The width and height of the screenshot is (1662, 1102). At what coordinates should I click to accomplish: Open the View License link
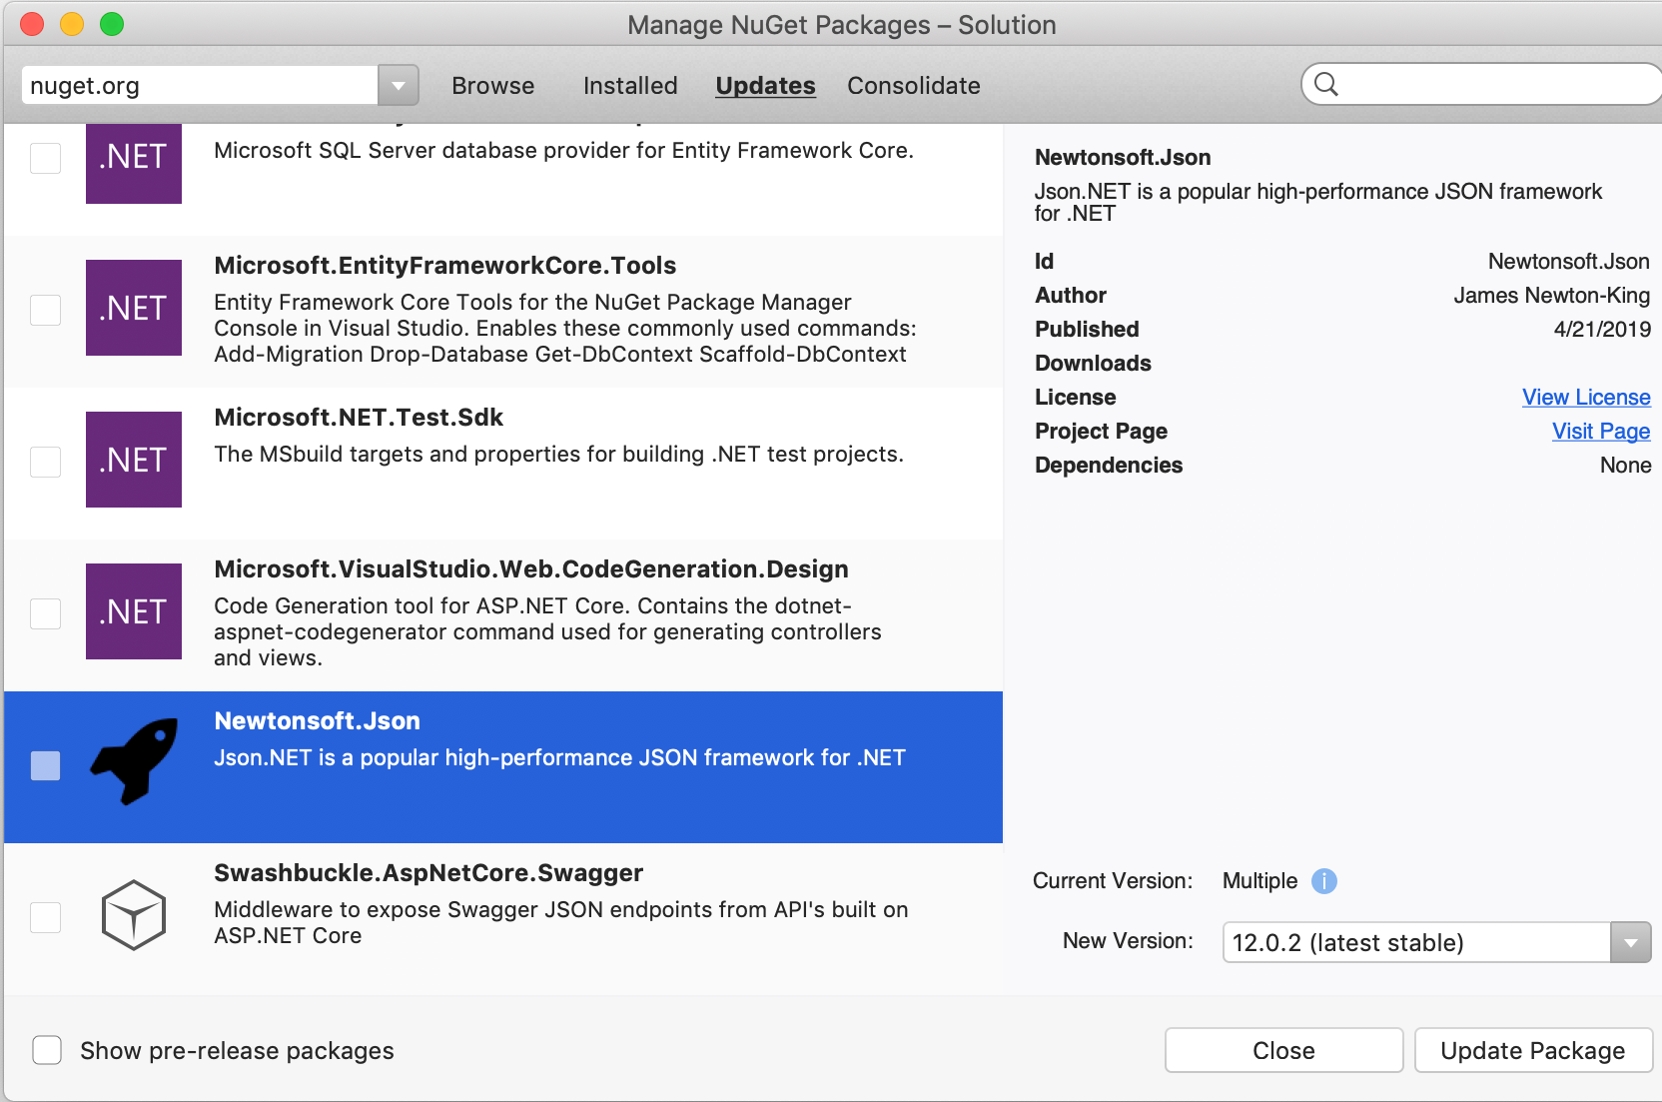pyautogui.click(x=1586, y=397)
